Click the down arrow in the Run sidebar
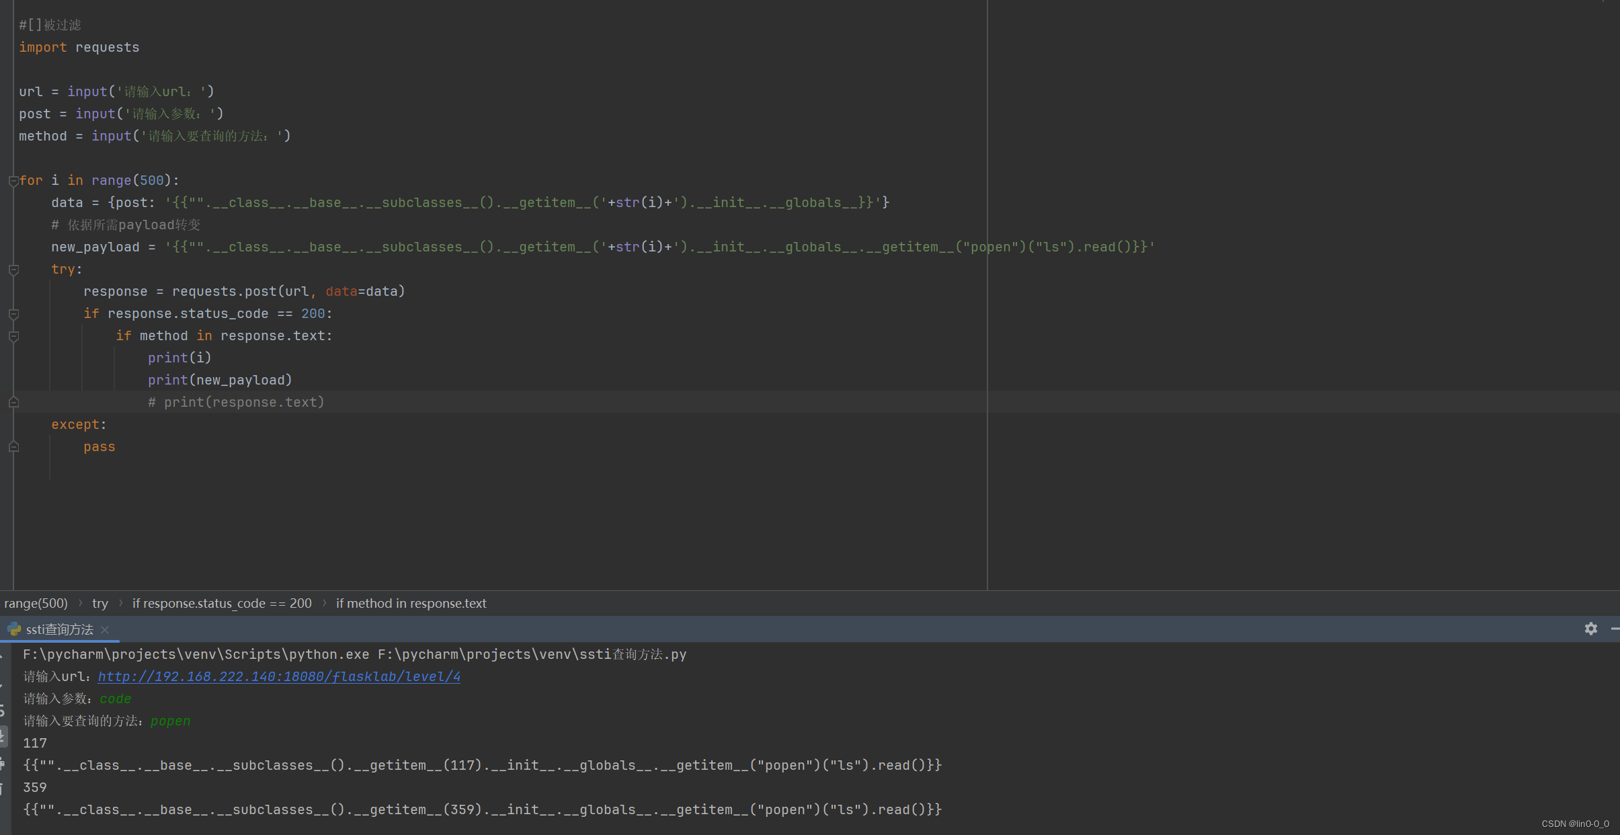The image size is (1620, 835). [2, 686]
